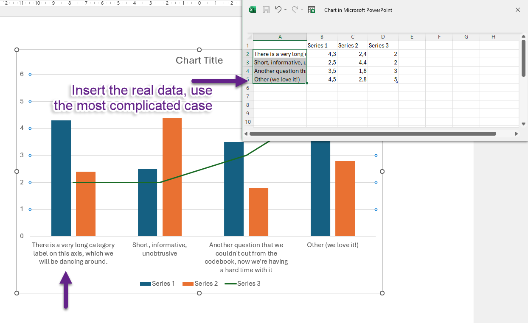This screenshot has height=323, width=528.
Task: Click the Undo arrow icon
Action: click(278, 10)
